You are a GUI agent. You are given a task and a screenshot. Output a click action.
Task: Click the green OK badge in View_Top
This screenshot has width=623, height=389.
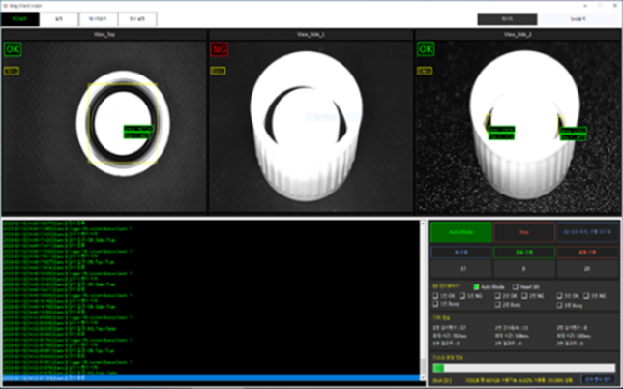[13, 49]
